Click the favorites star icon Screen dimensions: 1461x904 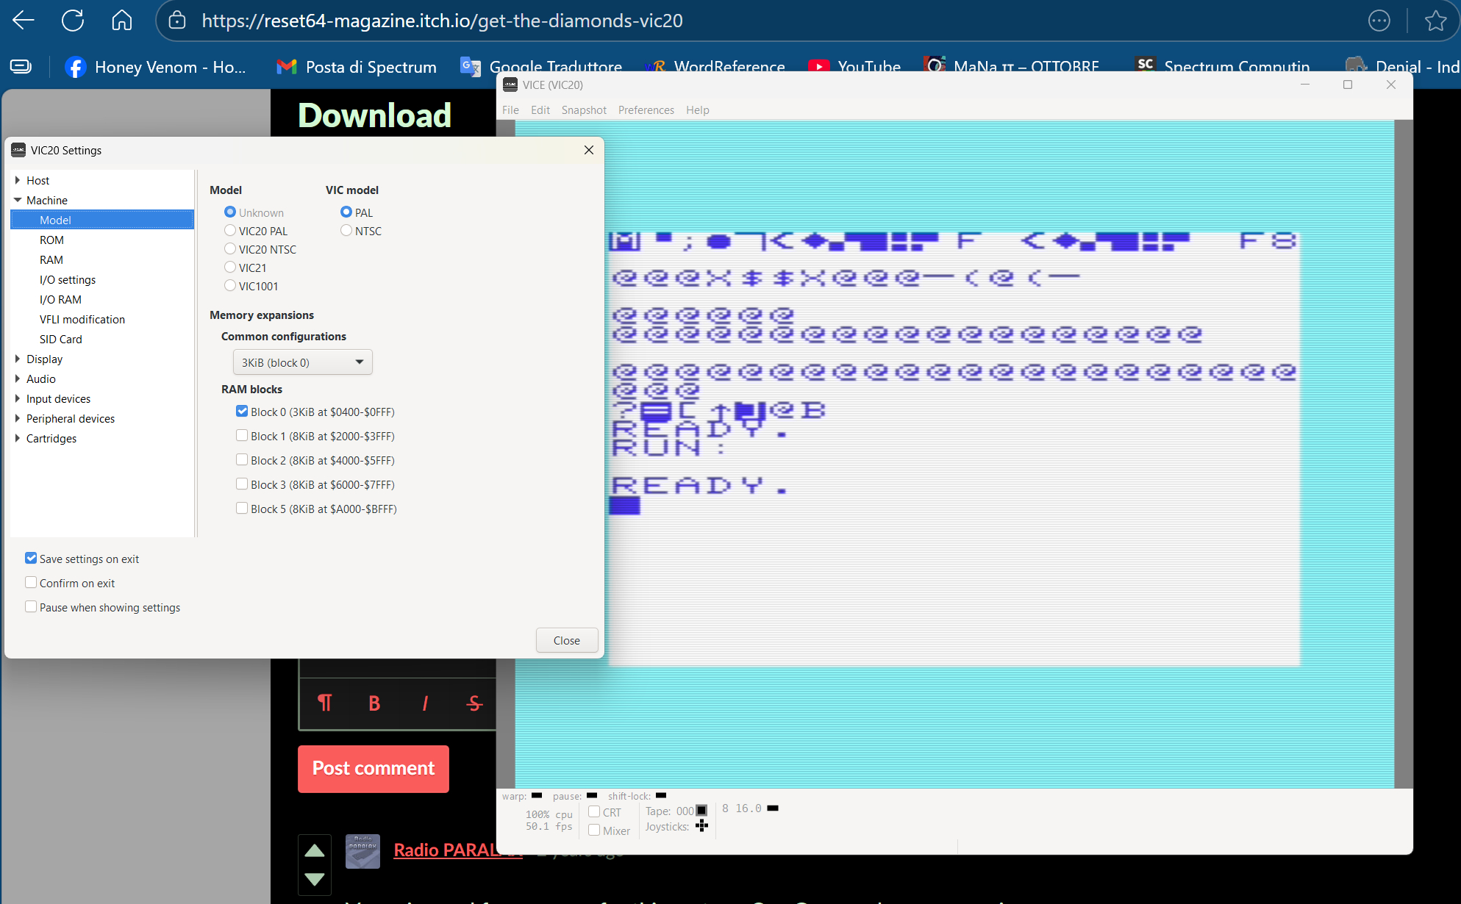click(1435, 21)
